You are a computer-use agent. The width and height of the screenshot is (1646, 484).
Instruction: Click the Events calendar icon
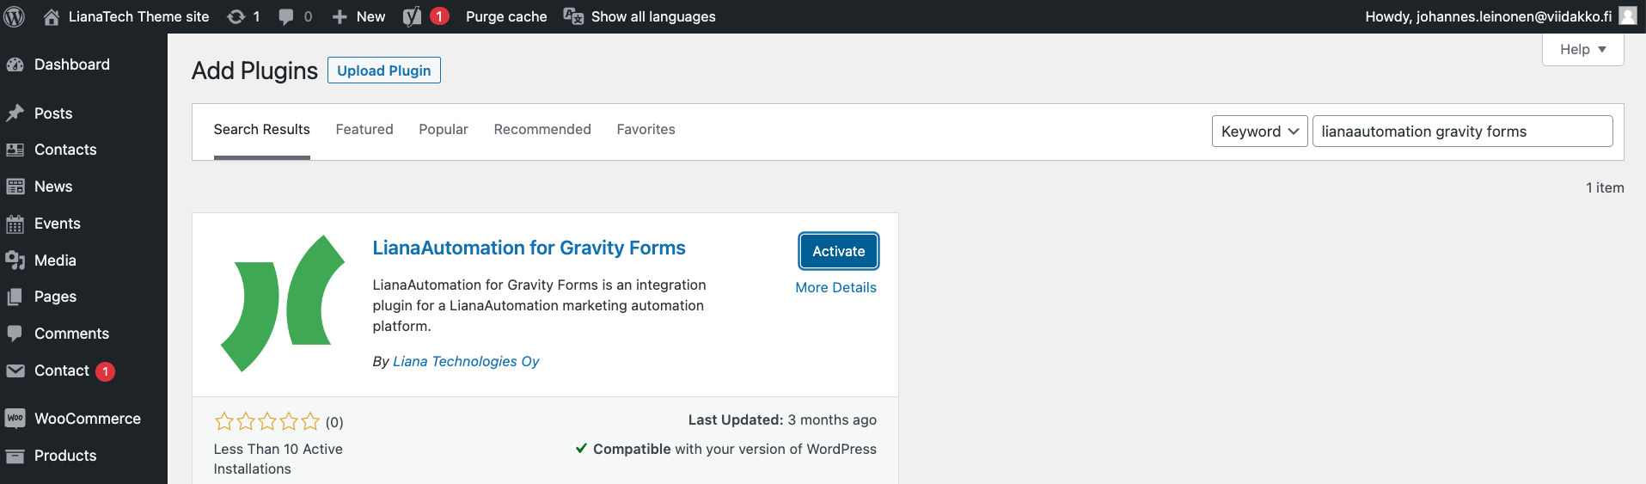[15, 224]
